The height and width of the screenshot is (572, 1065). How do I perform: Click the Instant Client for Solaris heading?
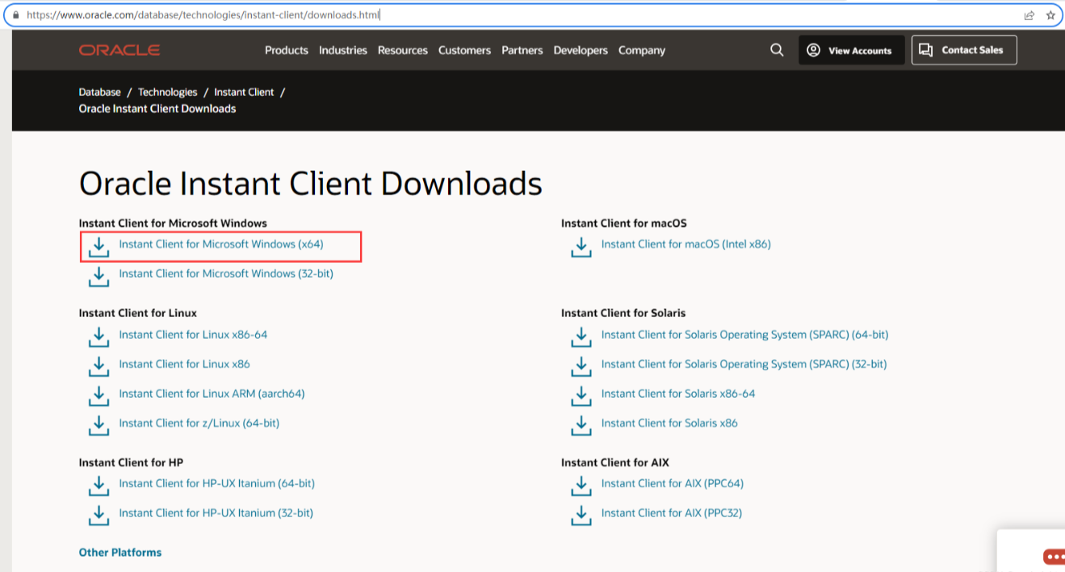point(623,313)
